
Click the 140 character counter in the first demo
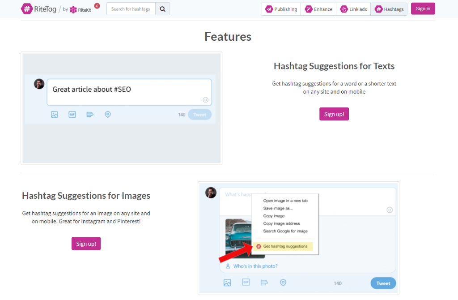182,115
